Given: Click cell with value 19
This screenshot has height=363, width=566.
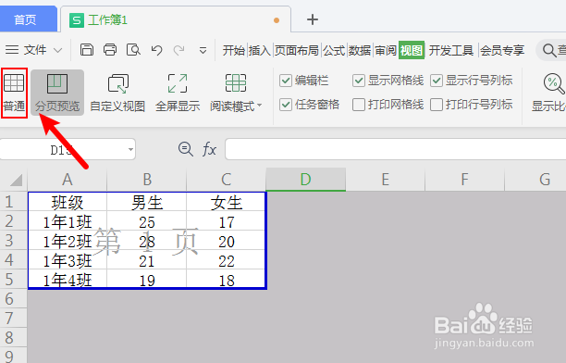Looking at the screenshot, I should 146,279.
